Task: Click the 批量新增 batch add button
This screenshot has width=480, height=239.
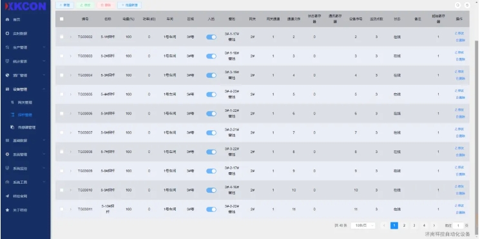Action: tap(130, 5)
